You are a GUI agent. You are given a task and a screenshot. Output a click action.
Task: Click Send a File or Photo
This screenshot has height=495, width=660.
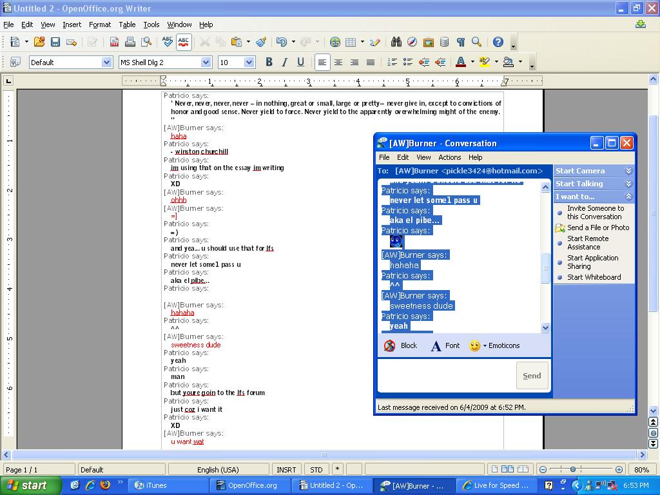click(x=592, y=228)
